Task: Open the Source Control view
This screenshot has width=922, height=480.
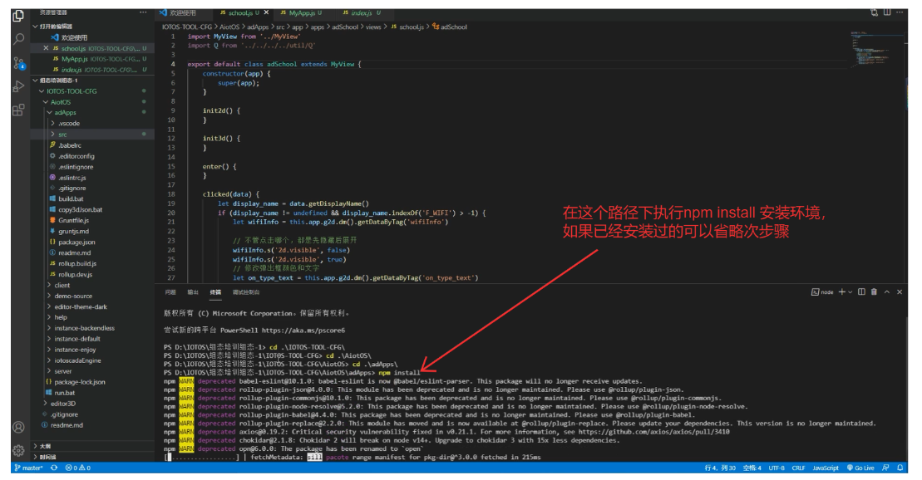Action: click(18, 63)
